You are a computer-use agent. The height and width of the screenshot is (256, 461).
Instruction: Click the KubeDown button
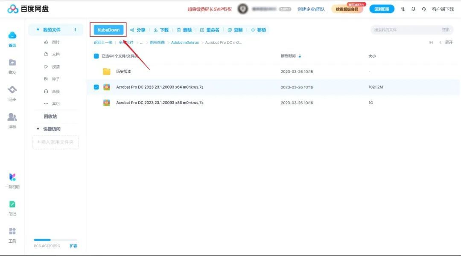pyautogui.click(x=108, y=30)
